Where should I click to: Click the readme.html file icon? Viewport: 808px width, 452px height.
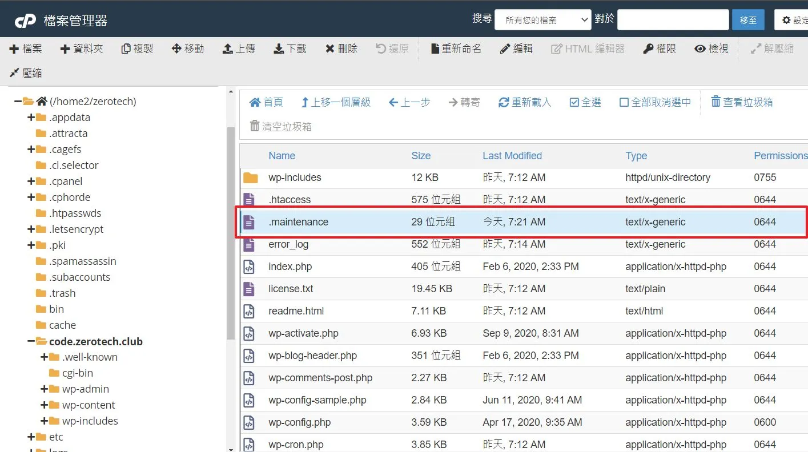[x=249, y=311]
